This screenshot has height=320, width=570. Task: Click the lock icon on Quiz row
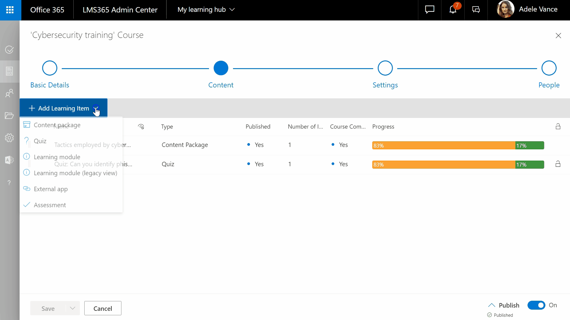click(x=558, y=164)
